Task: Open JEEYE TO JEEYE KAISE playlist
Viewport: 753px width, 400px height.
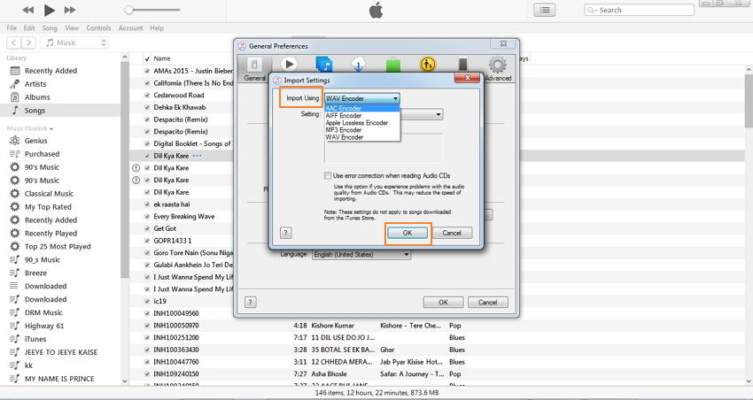Action: pyautogui.click(x=61, y=352)
